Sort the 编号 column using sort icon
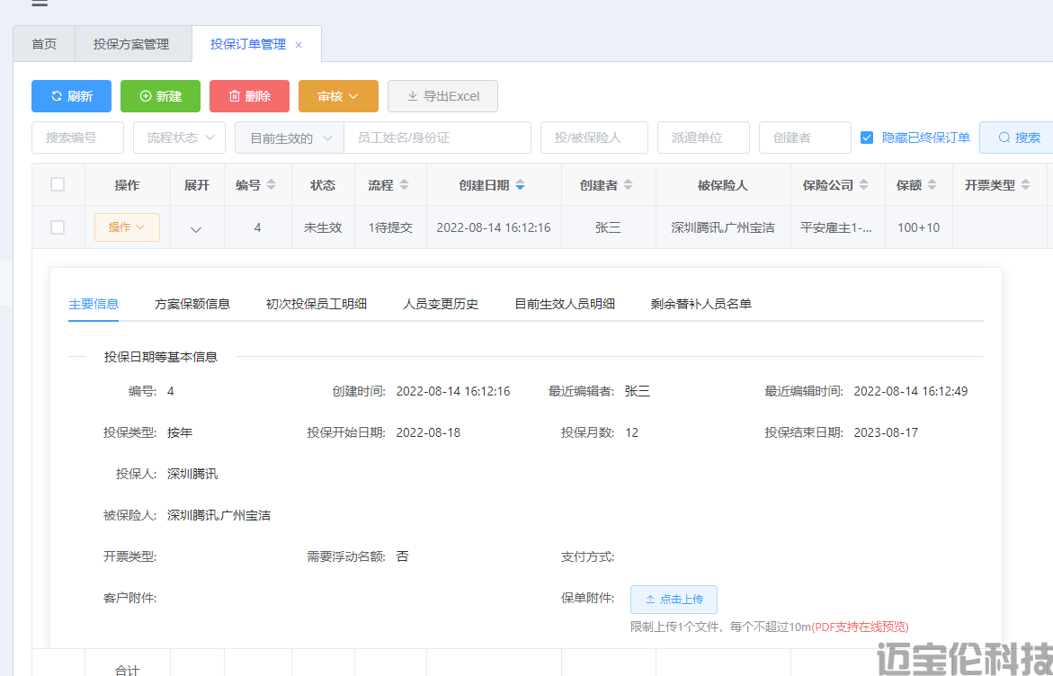Image resolution: width=1053 pixels, height=676 pixels. (272, 185)
